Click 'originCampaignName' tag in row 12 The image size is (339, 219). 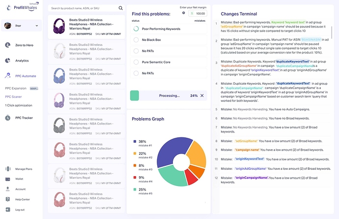[x=252, y=178]
